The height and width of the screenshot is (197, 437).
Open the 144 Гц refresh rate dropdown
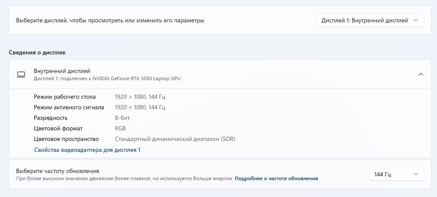(396, 174)
